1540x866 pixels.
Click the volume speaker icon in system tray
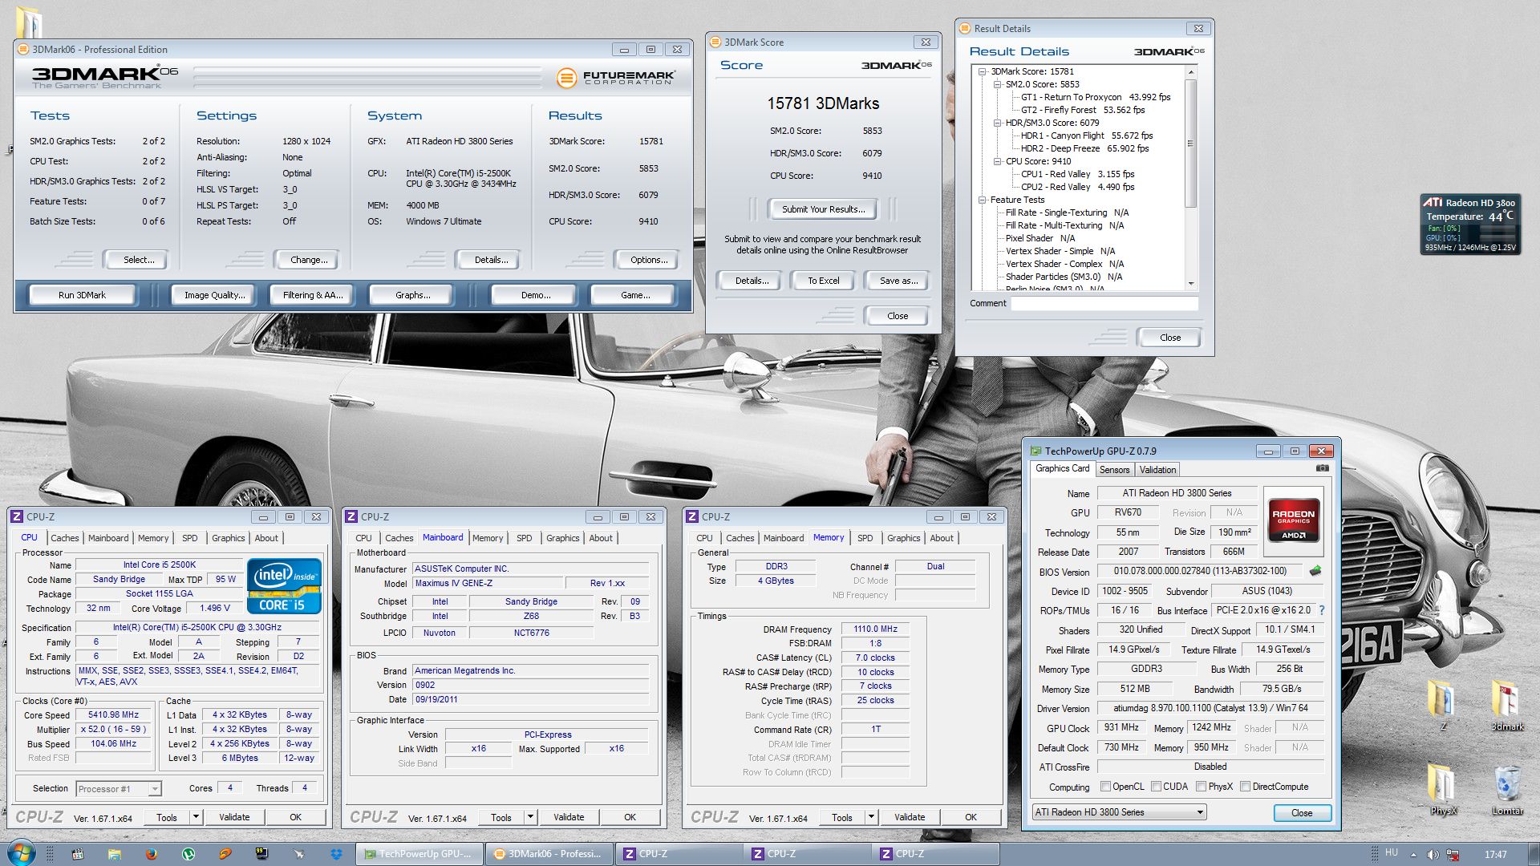coord(1433,855)
